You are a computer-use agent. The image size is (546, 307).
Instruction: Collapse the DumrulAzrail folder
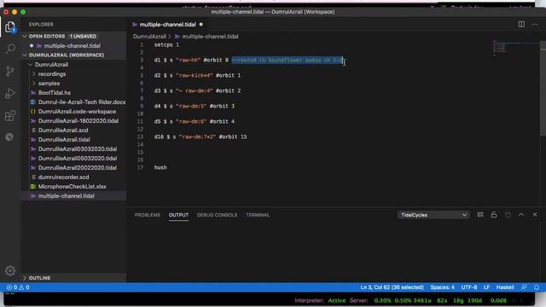pos(31,65)
